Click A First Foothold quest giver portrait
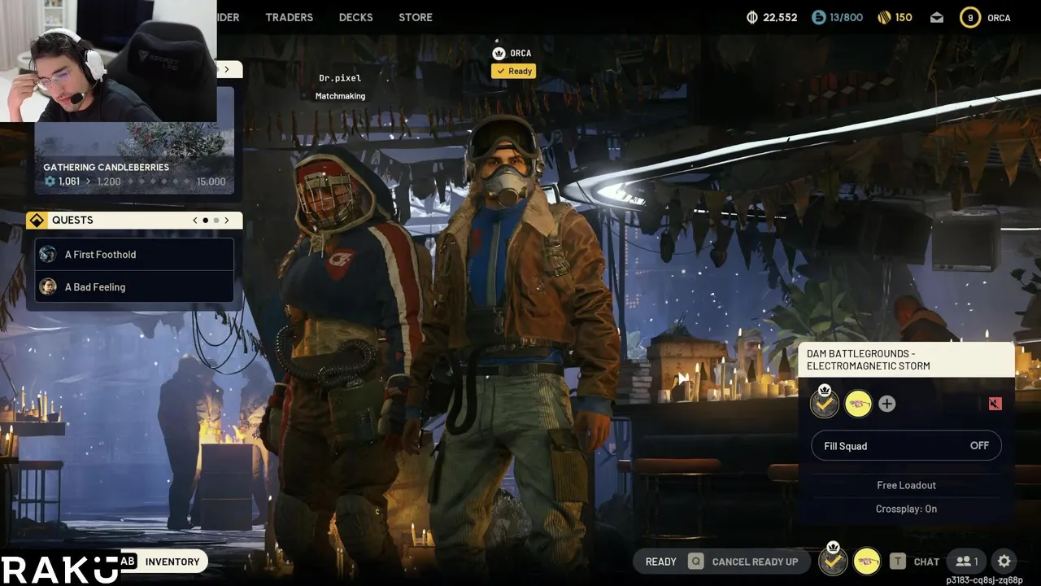Image resolution: width=1041 pixels, height=586 pixels. [48, 255]
